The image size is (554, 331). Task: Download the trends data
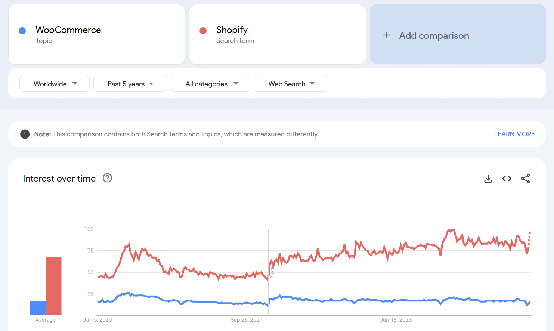(x=488, y=179)
